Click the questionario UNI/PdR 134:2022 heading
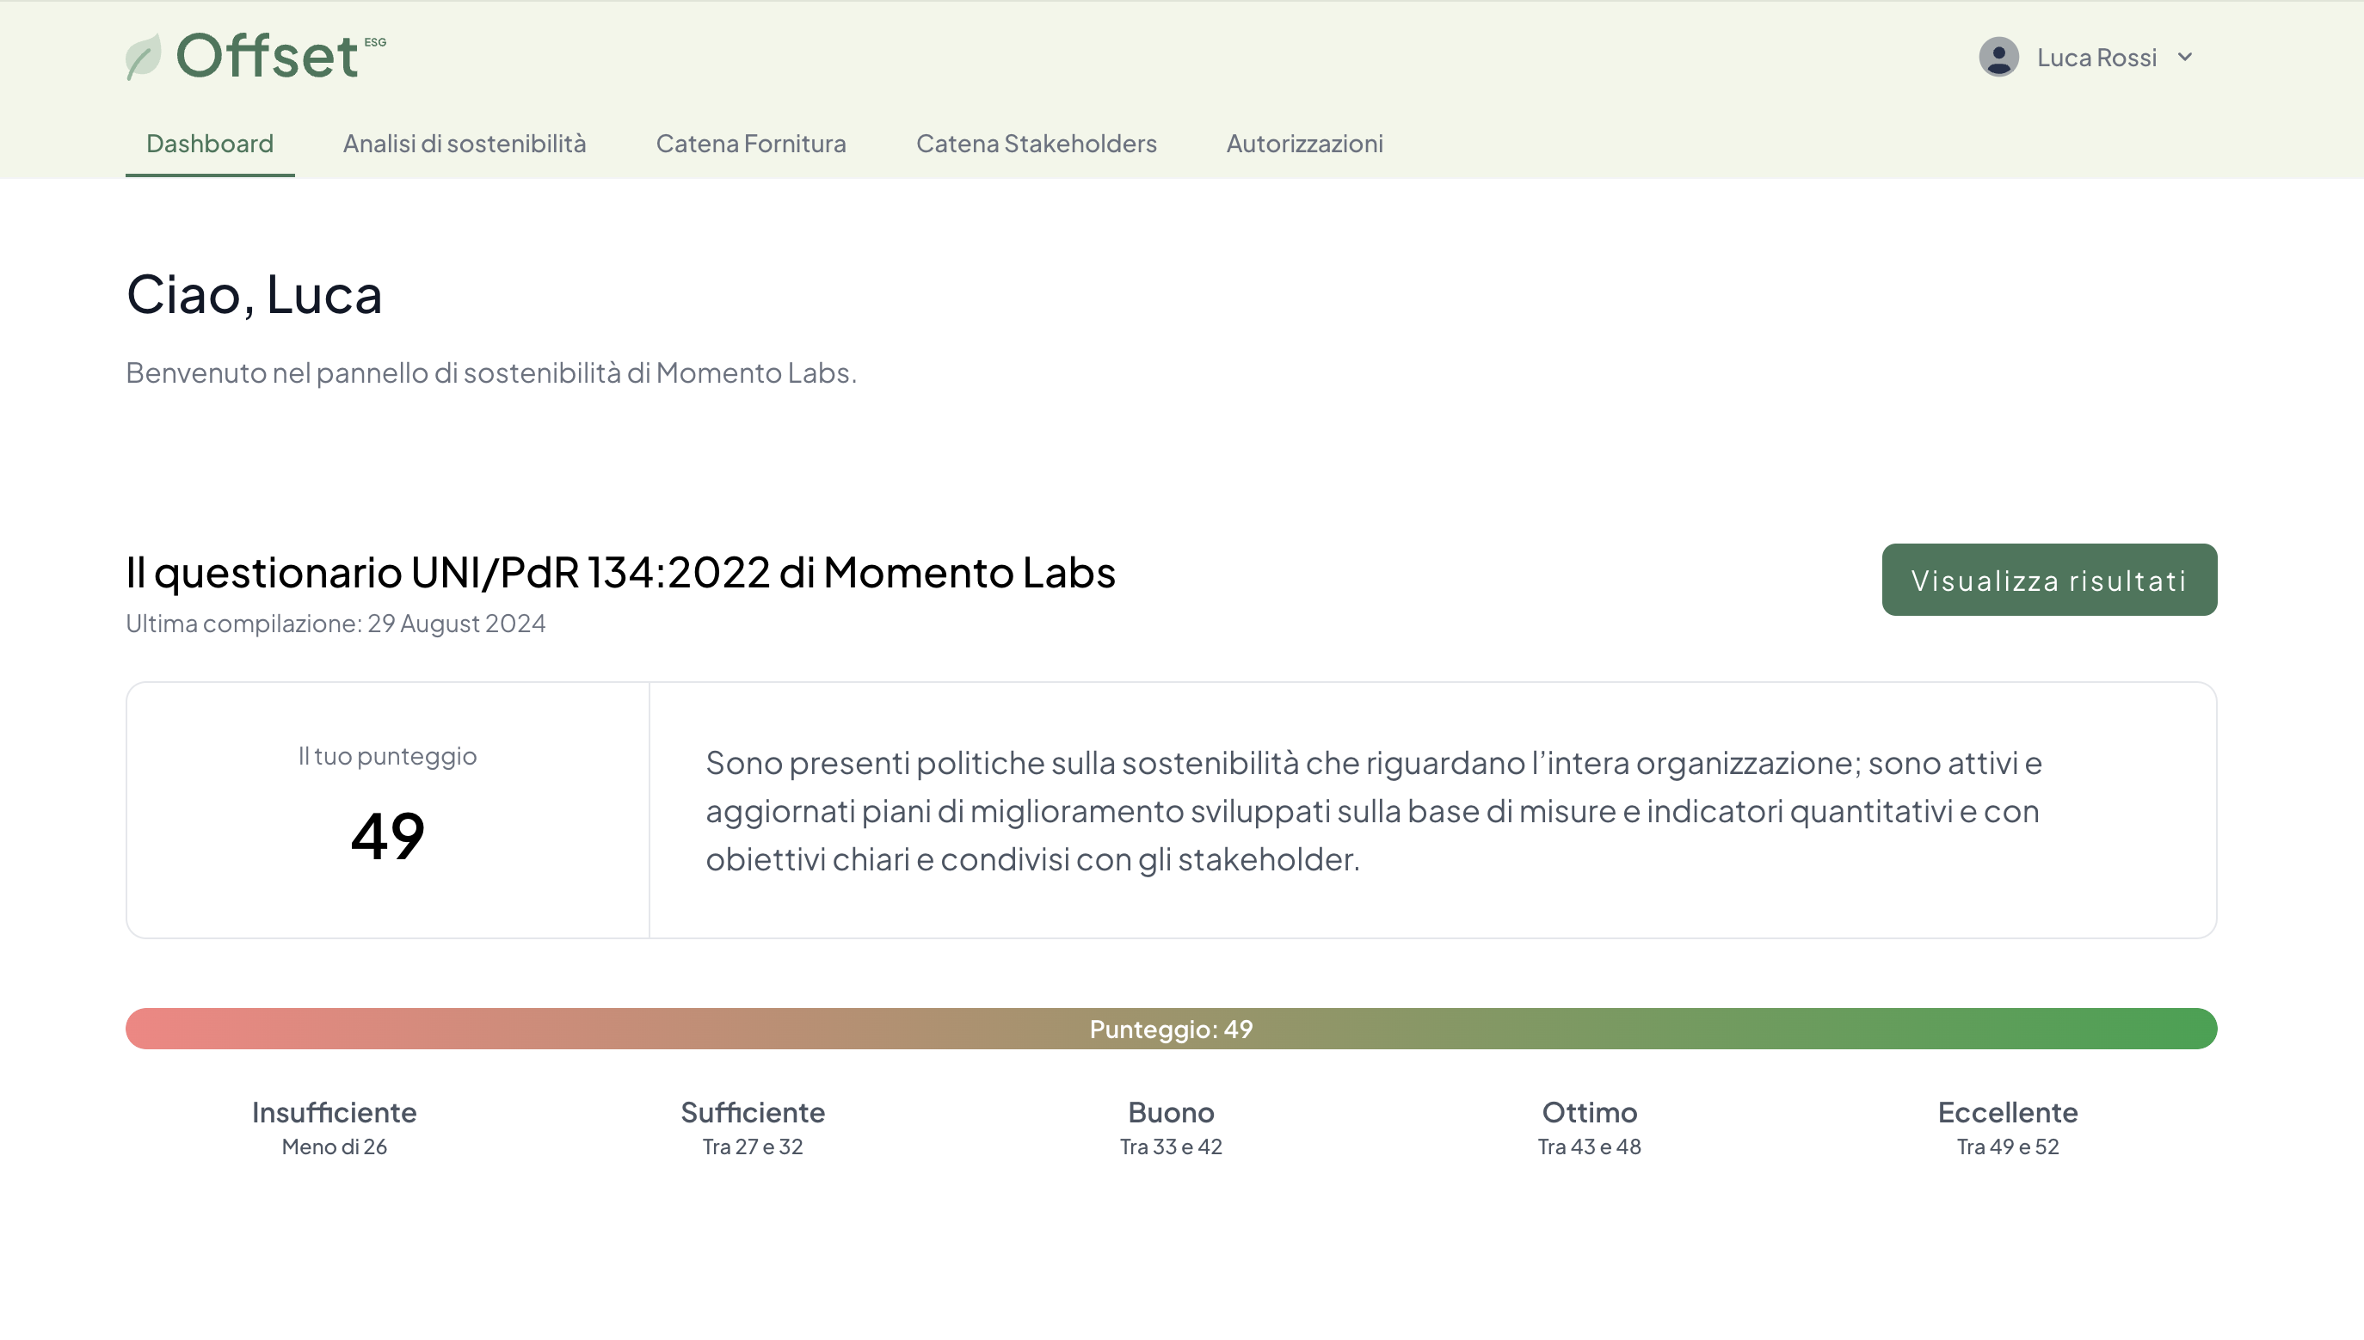The width and height of the screenshot is (2364, 1340). (x=620, y=573)
